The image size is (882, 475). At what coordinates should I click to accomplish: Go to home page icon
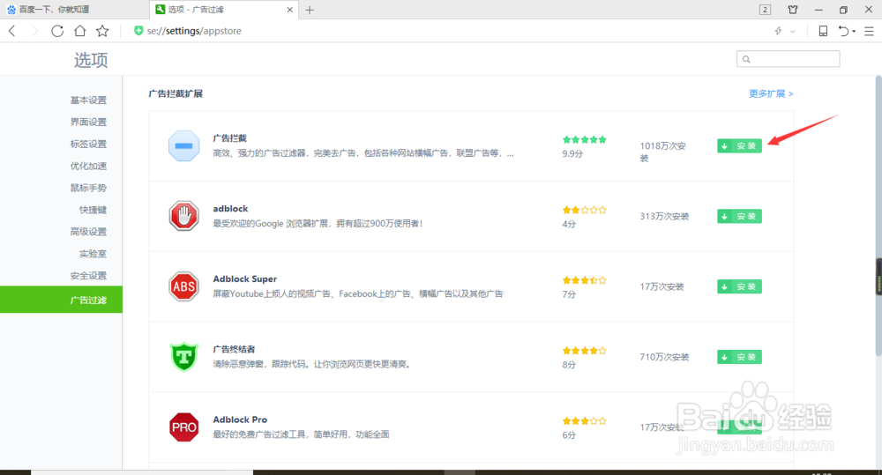click(80, 31)
